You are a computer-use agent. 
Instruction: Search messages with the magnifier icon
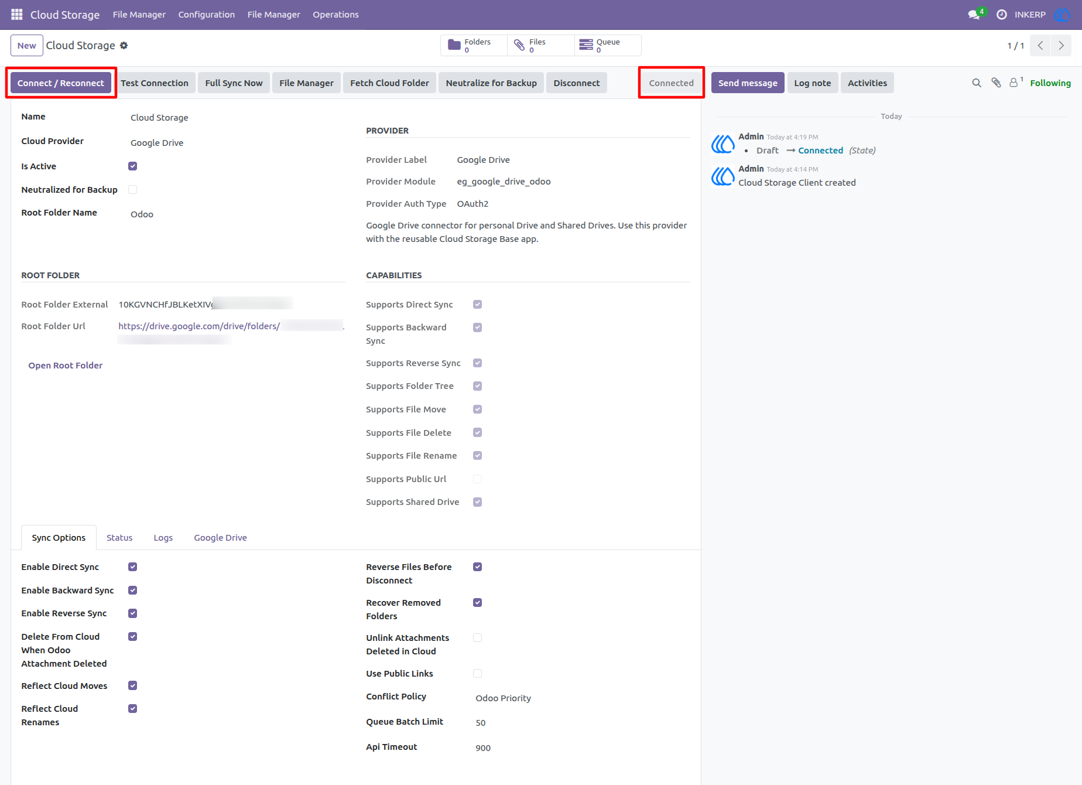(x=977, y=83)
